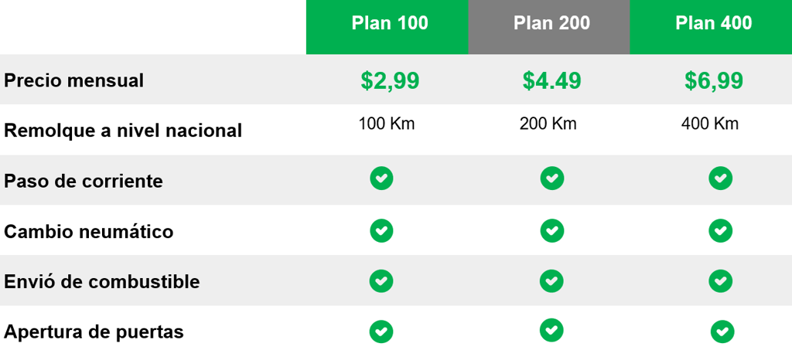Click Plan 400 checkmark for Apertura de puertas

tap(722, 331)
